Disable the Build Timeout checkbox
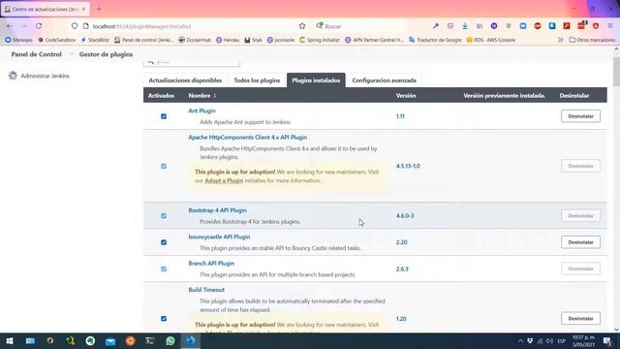The width and height of the screenshot is (620, 349). point(164,319)
